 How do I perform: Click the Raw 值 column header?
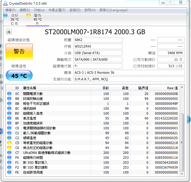point(165,88)
